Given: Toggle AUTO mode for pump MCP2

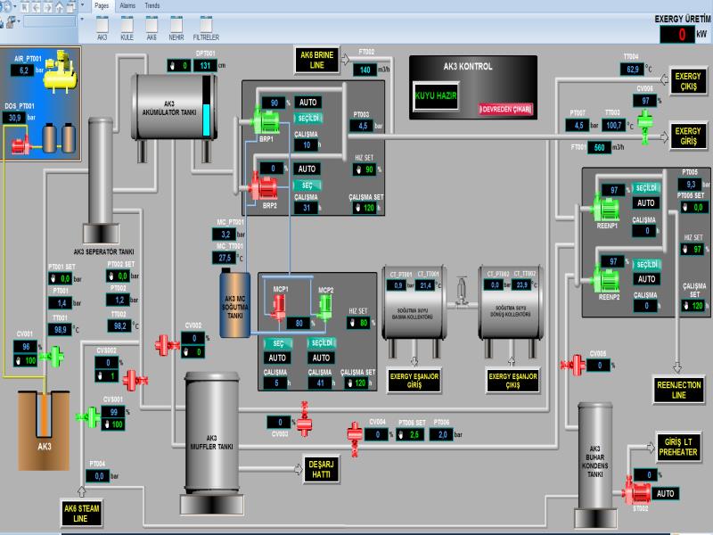Looking at the screenshot, I should pos(321,358).
